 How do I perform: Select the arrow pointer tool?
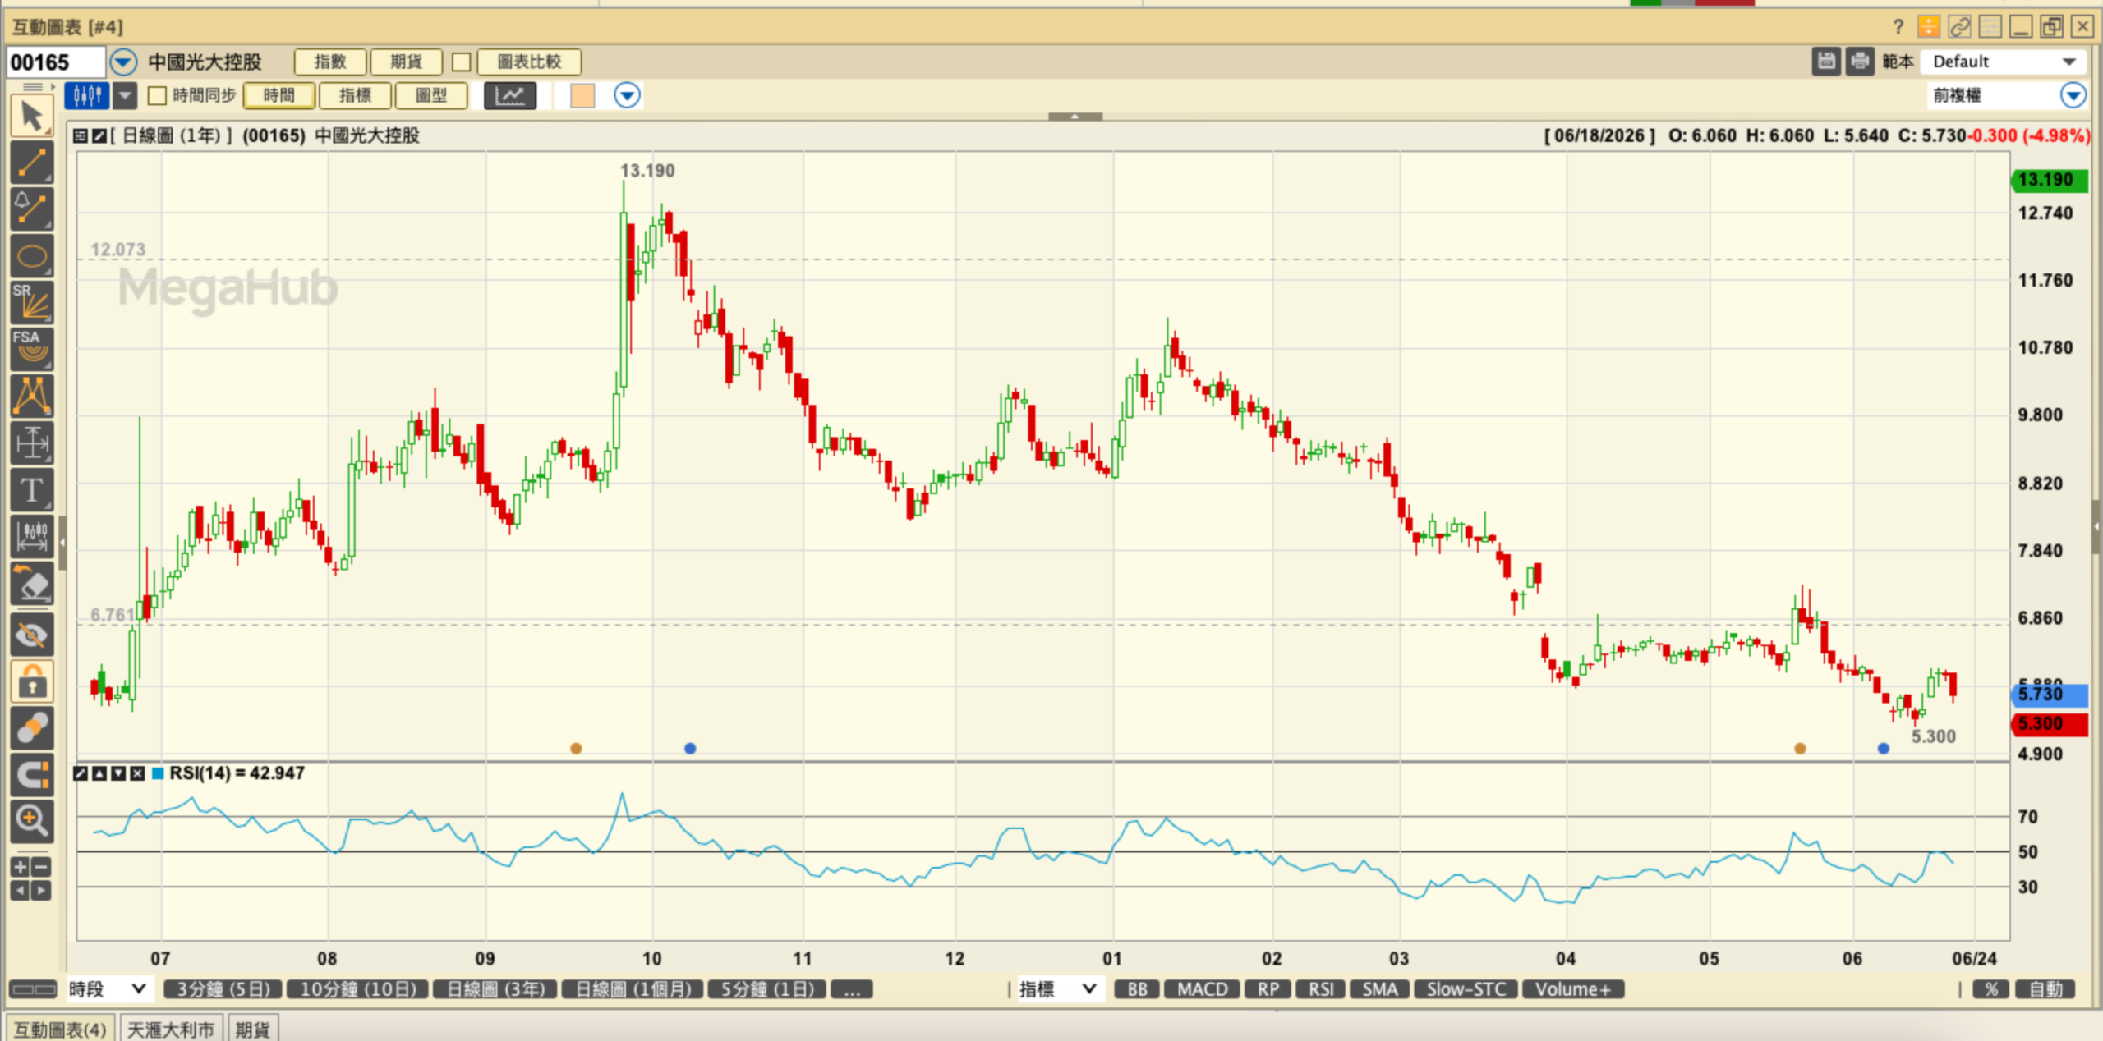click(x=32, y=116)
